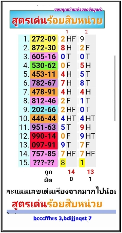Click the purple cell 782-67
The width and height of the screenshot is (122, 233).
[44, 83]
